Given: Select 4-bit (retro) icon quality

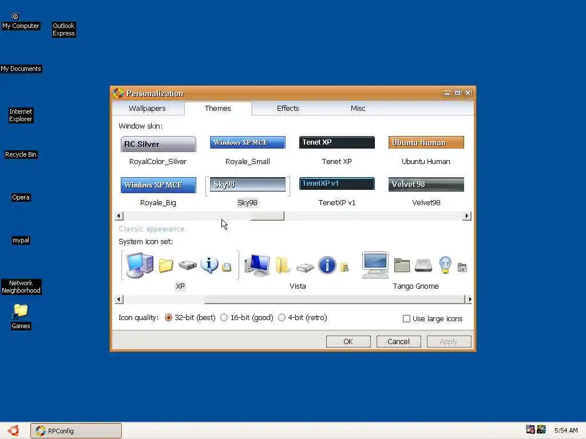Looking at the screenshot, I should 282,318.
